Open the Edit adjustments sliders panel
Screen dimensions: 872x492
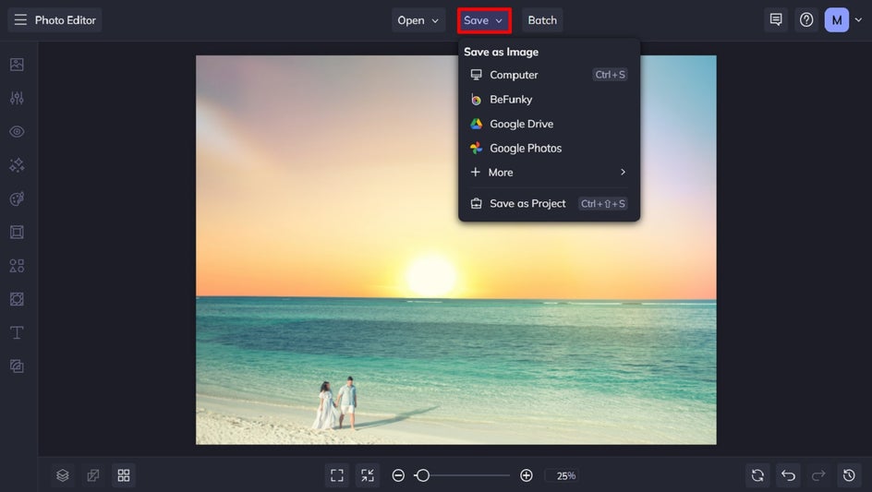(x=17, y=98)
